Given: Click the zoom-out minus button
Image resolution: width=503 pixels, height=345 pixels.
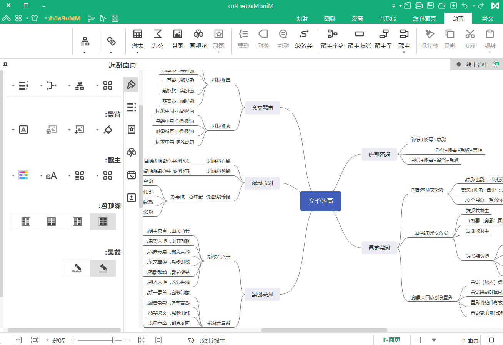Looking at the screenshot, I should (128, 340).
